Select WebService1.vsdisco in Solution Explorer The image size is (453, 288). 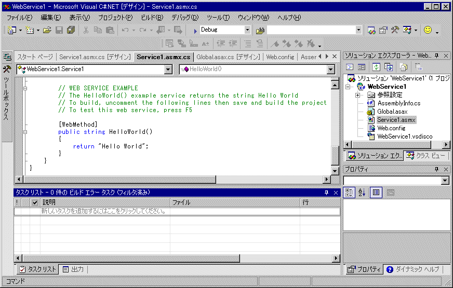tap(405, 136)
